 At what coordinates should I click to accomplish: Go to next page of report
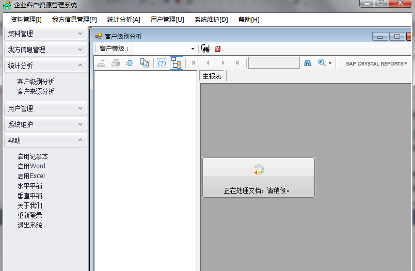pyautogui.click(x=223, y=63)
